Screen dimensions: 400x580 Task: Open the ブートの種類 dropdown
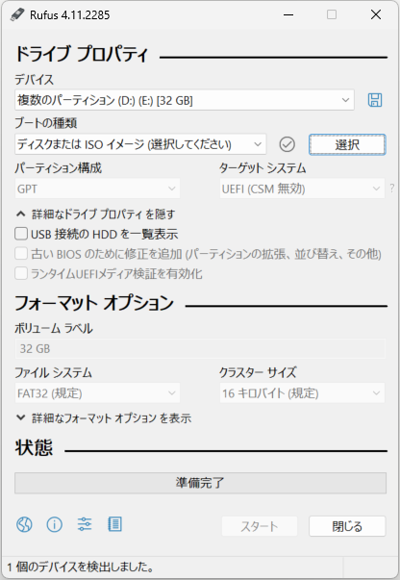tap(140, 144)
